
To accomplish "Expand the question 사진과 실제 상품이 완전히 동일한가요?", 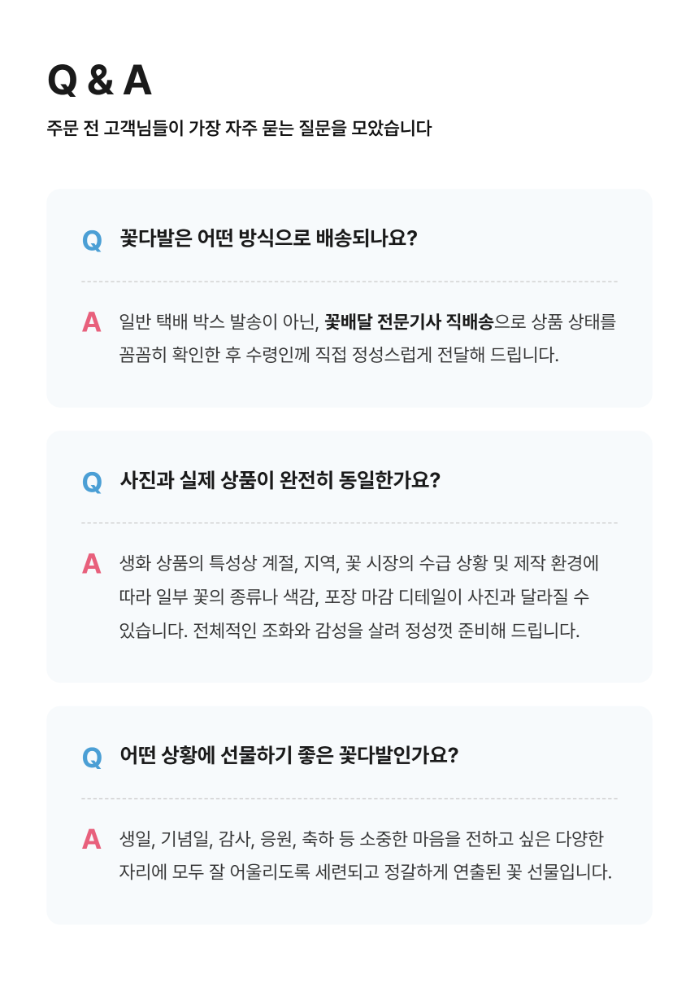I will coord(280,480).
